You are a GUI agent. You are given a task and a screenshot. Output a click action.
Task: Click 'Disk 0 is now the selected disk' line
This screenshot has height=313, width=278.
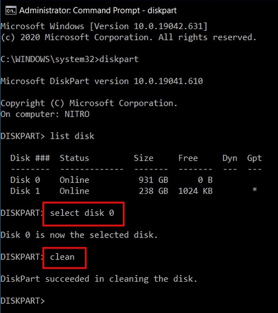tap(79, 235)
